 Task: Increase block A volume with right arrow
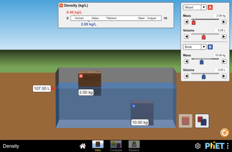point(224,36)
